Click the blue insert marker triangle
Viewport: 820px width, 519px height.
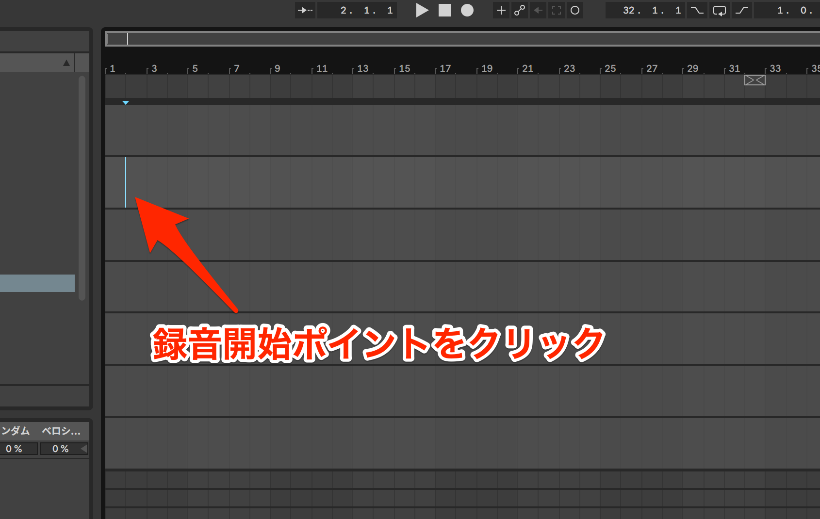point(126,103)
